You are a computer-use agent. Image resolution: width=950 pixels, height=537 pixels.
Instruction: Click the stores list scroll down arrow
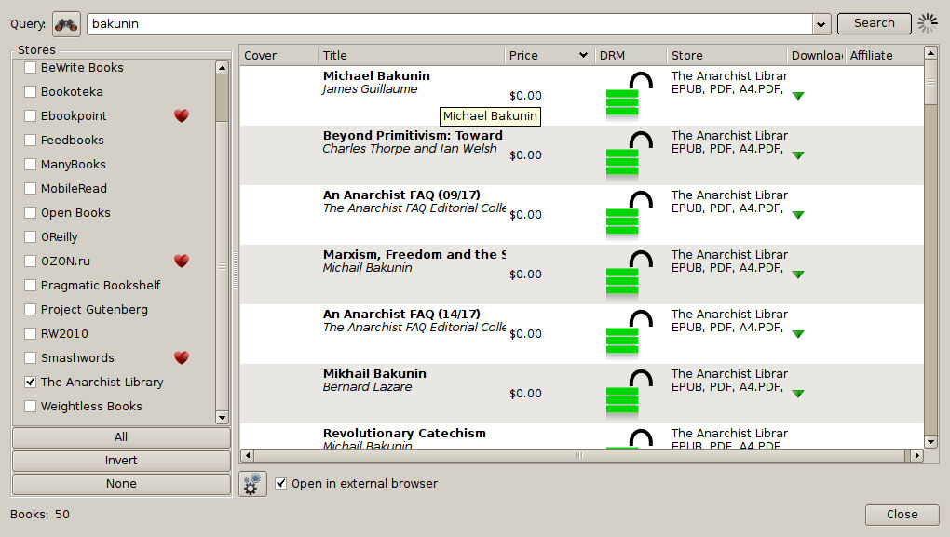click(222, 418)
